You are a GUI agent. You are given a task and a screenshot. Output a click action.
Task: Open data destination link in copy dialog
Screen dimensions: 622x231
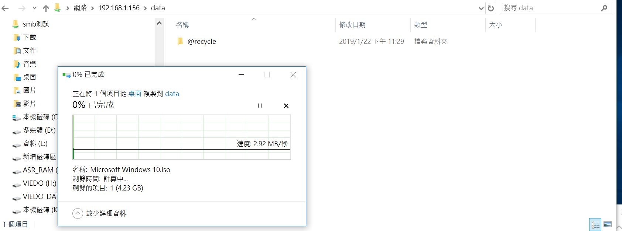pos(172,94)
